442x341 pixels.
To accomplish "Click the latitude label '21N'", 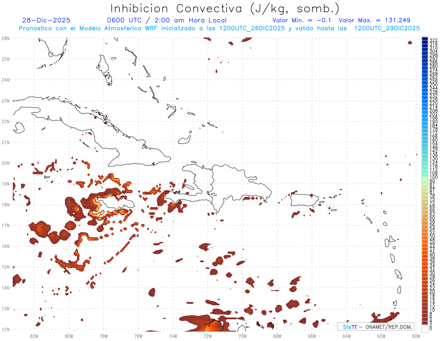I will click(6, 142).
